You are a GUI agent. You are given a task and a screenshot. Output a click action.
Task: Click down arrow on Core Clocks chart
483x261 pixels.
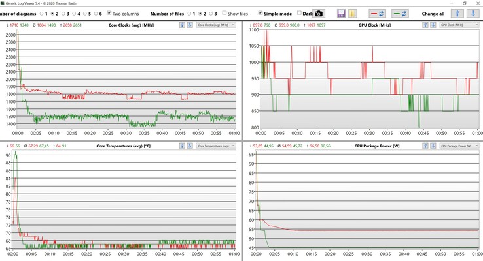(190, 25)
